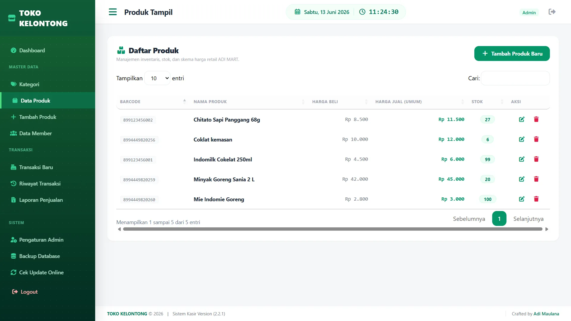
Task: Edit Minyak Goreng Sania 2 L product
Action: 522,179
